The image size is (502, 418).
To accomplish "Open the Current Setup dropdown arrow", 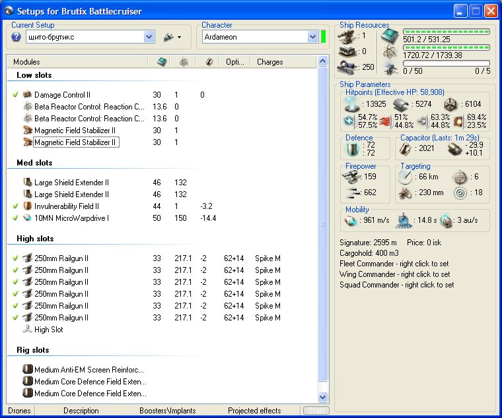I will click(x=149, y=37).
